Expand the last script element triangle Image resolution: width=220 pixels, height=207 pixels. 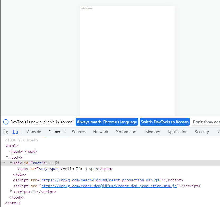click(x=11, y=191)
